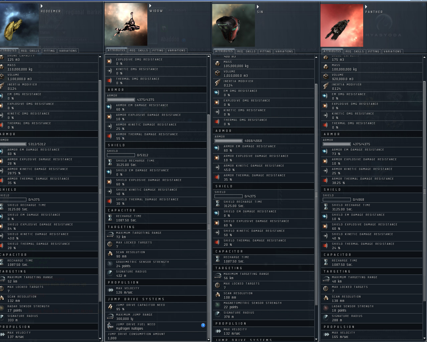The image size is (427, 342).
Task: Switch to Redeemer Req. Skills tab
Action: point(30,51)
